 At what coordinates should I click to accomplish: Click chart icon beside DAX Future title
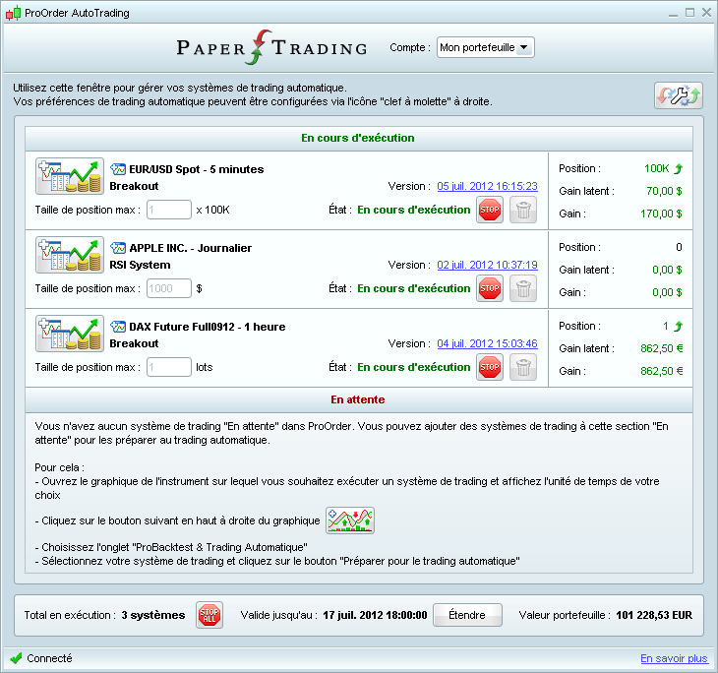118,327
